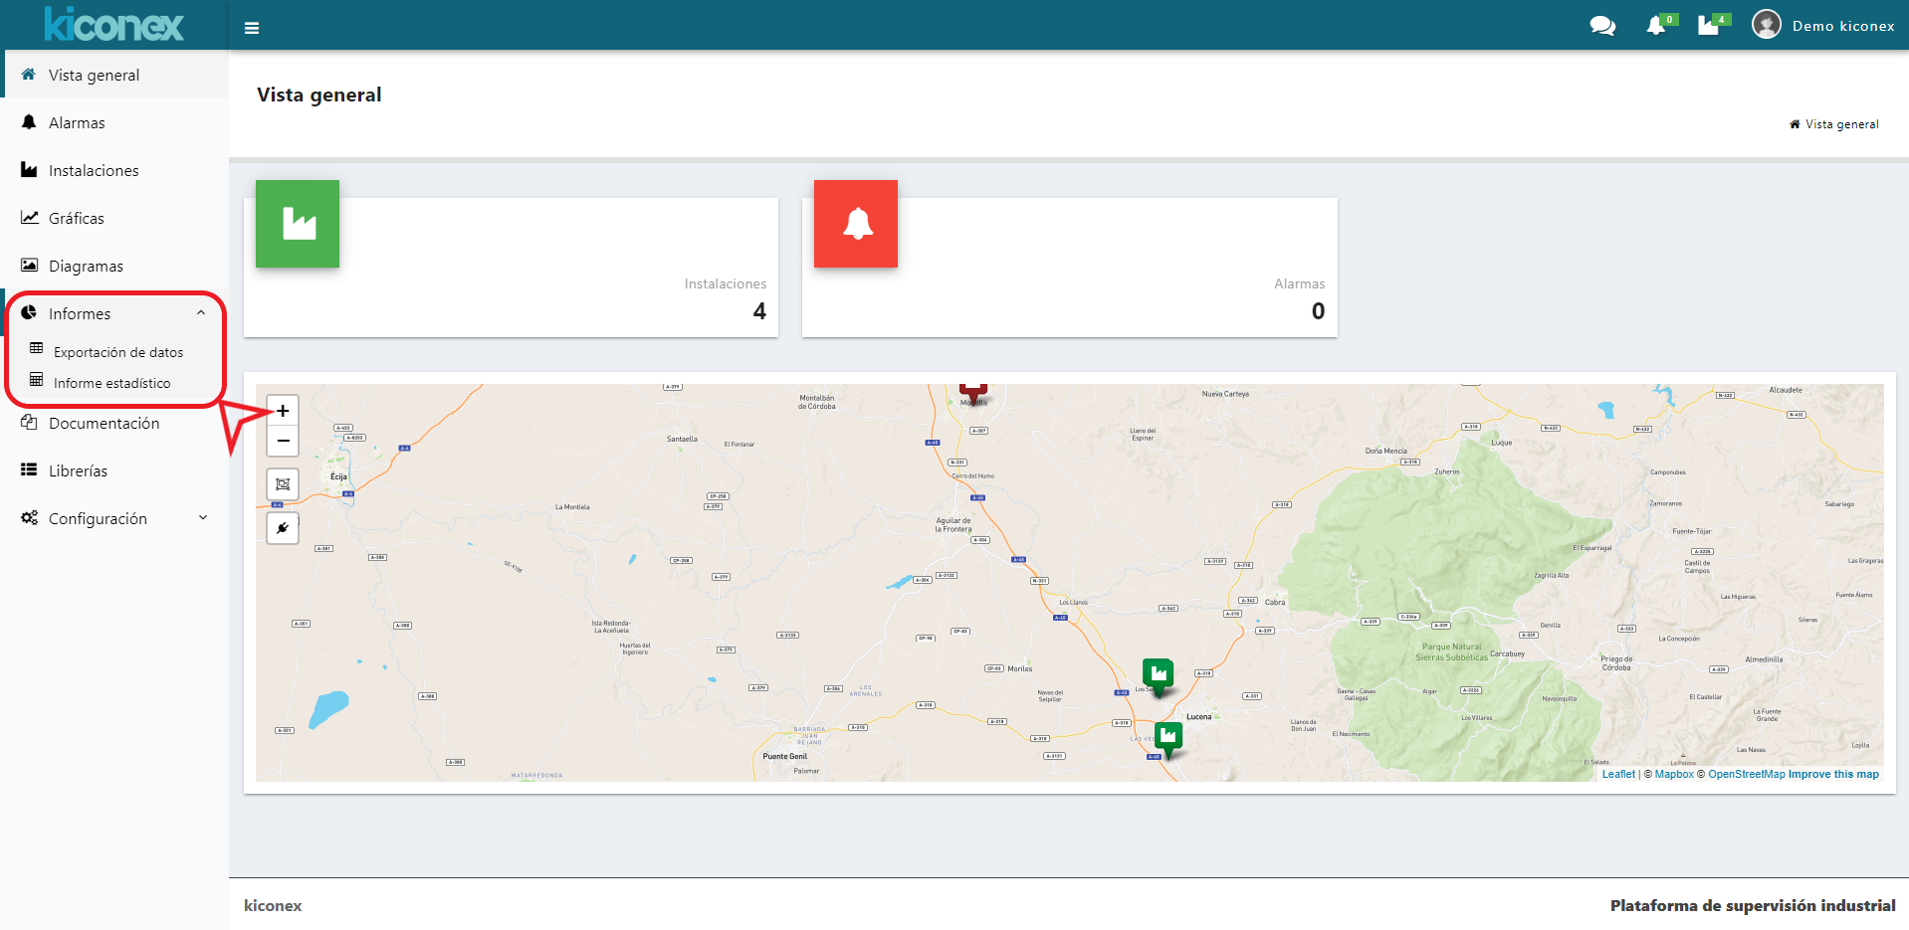Viewport: 1909px width, 930px height.
Task: Click the Improve this map link
Action: pyautogui.click(x=1833, y=774)
